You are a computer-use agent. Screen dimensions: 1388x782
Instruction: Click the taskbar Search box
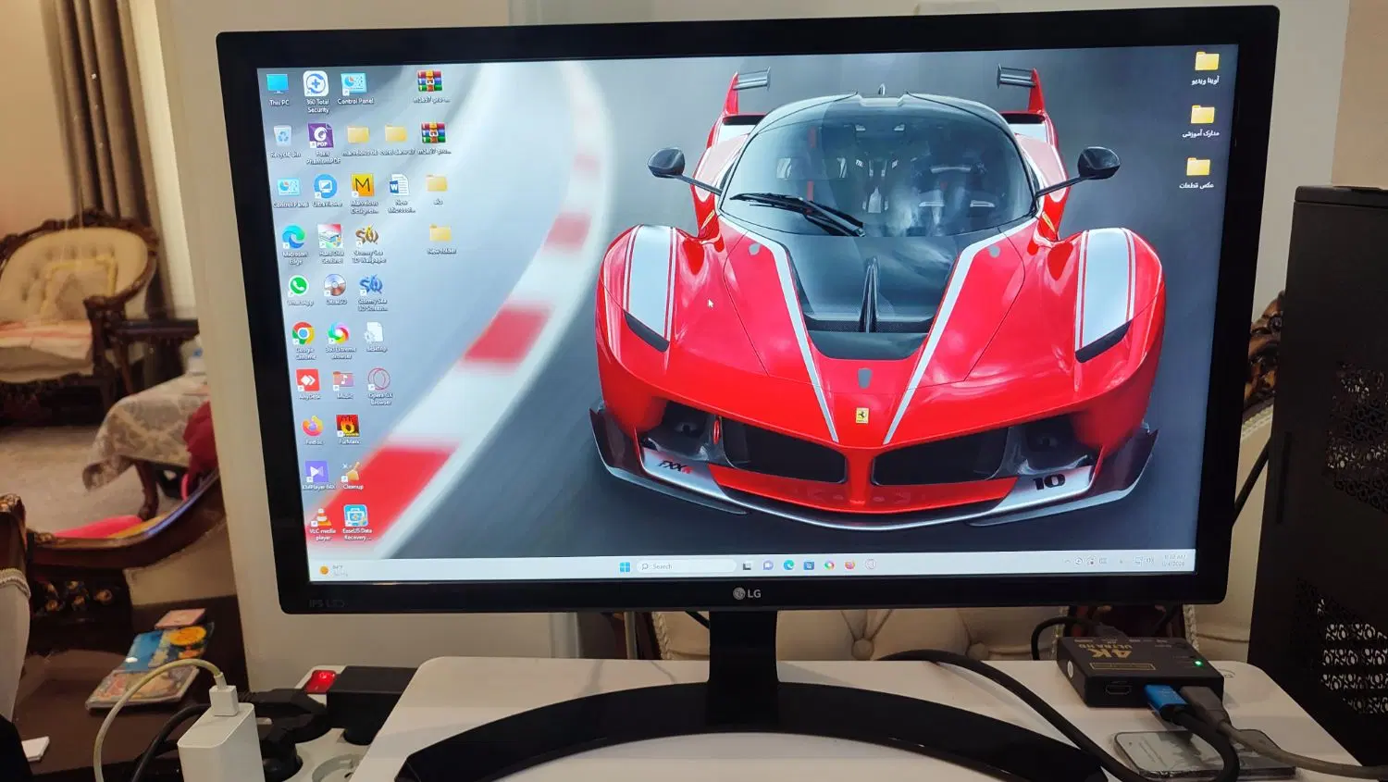pyautogui.click(x=686, y=566)
